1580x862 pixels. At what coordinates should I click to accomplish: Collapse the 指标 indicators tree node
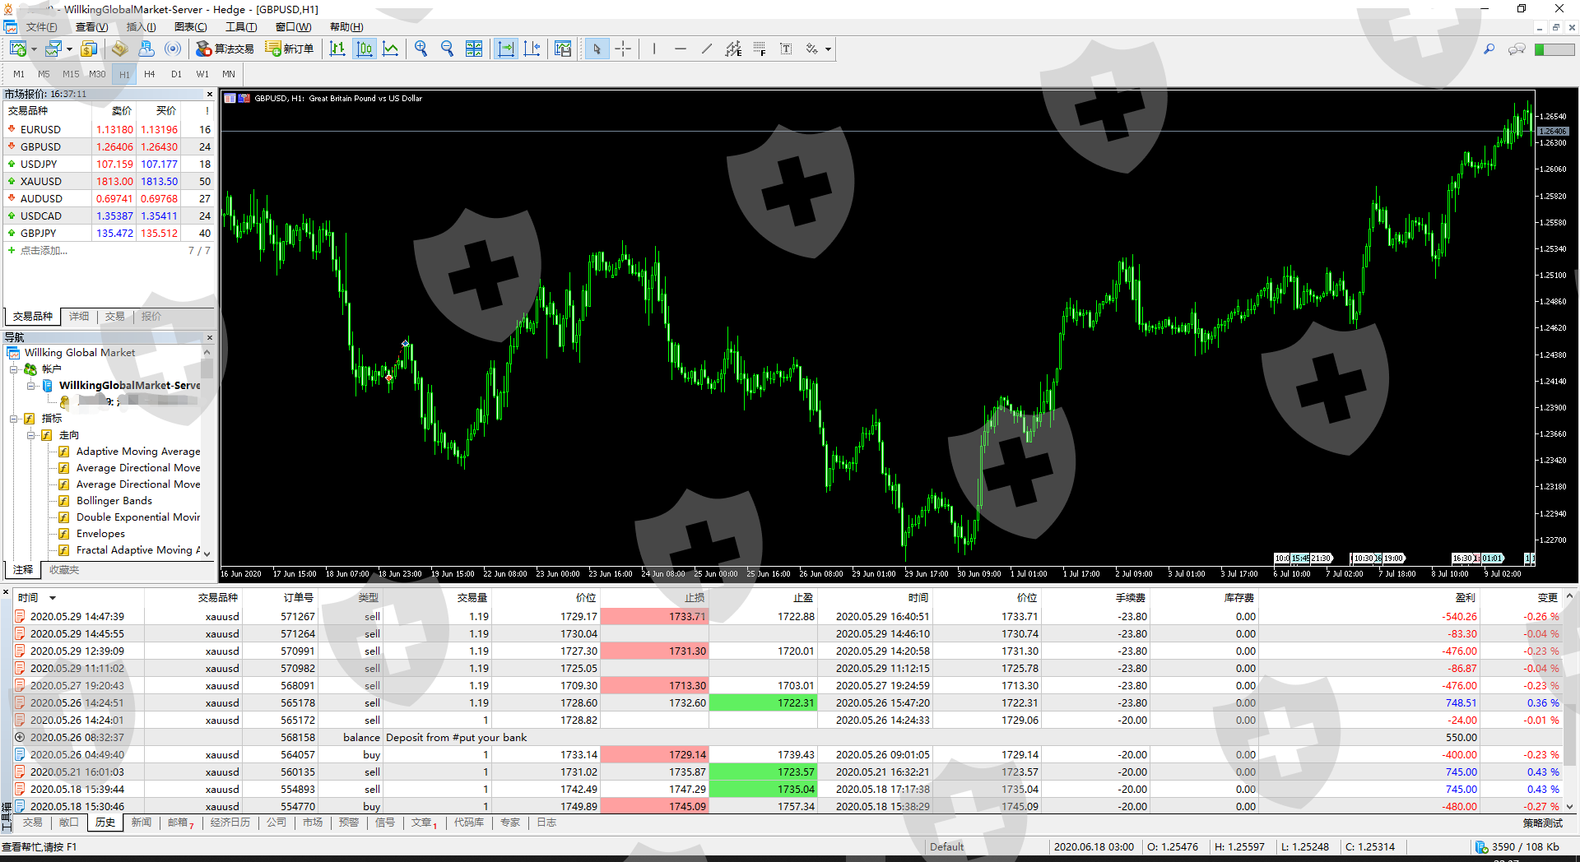pos(14,419)
